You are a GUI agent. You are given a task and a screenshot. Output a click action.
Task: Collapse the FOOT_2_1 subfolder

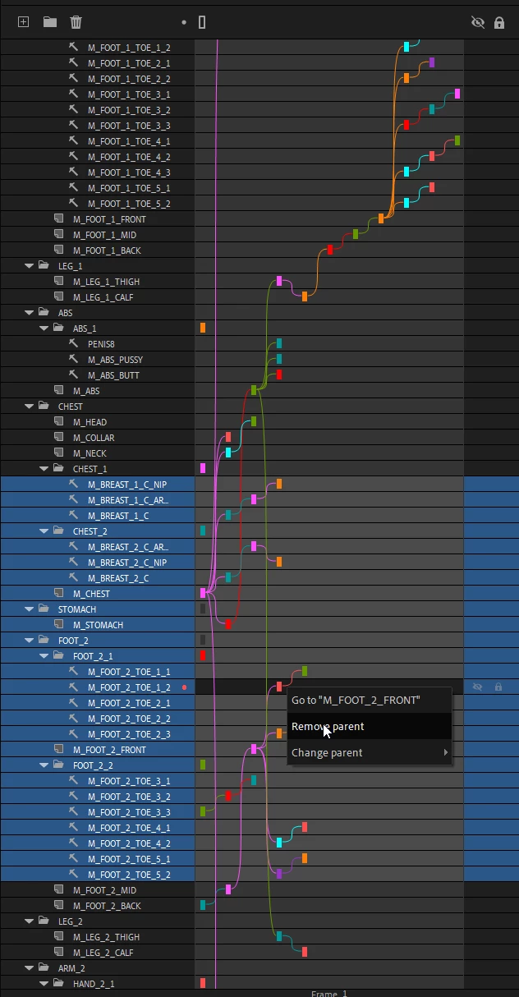pos(44,656)
